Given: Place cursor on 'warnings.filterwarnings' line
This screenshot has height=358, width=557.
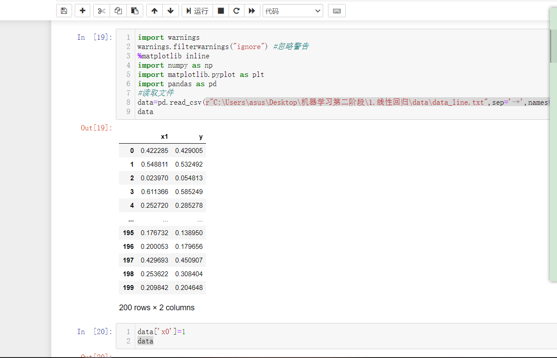Looking at the screenshot, I should click(223, 47).
